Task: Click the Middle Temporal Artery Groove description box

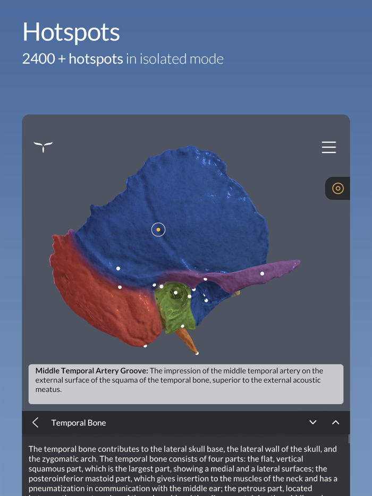Action: point(186,384)
